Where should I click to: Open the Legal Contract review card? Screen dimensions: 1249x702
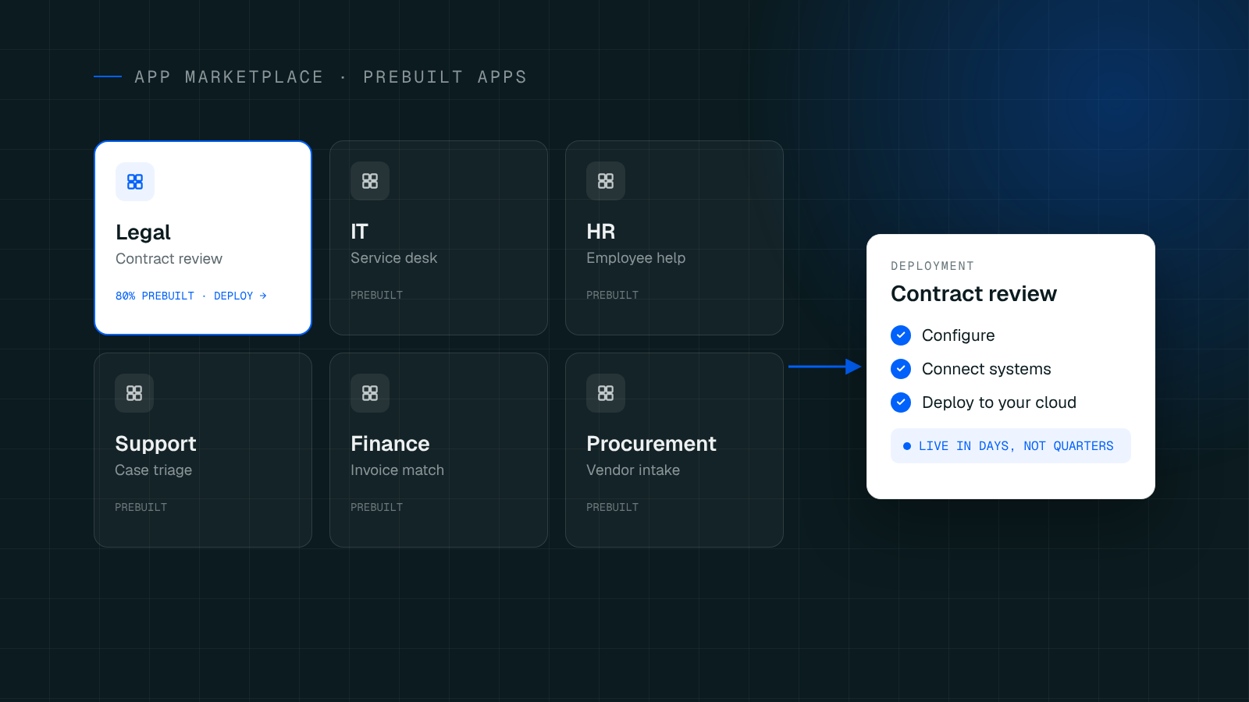click(x=203, y=238)
